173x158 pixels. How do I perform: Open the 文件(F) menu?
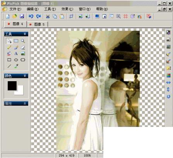tap(15, 9)
